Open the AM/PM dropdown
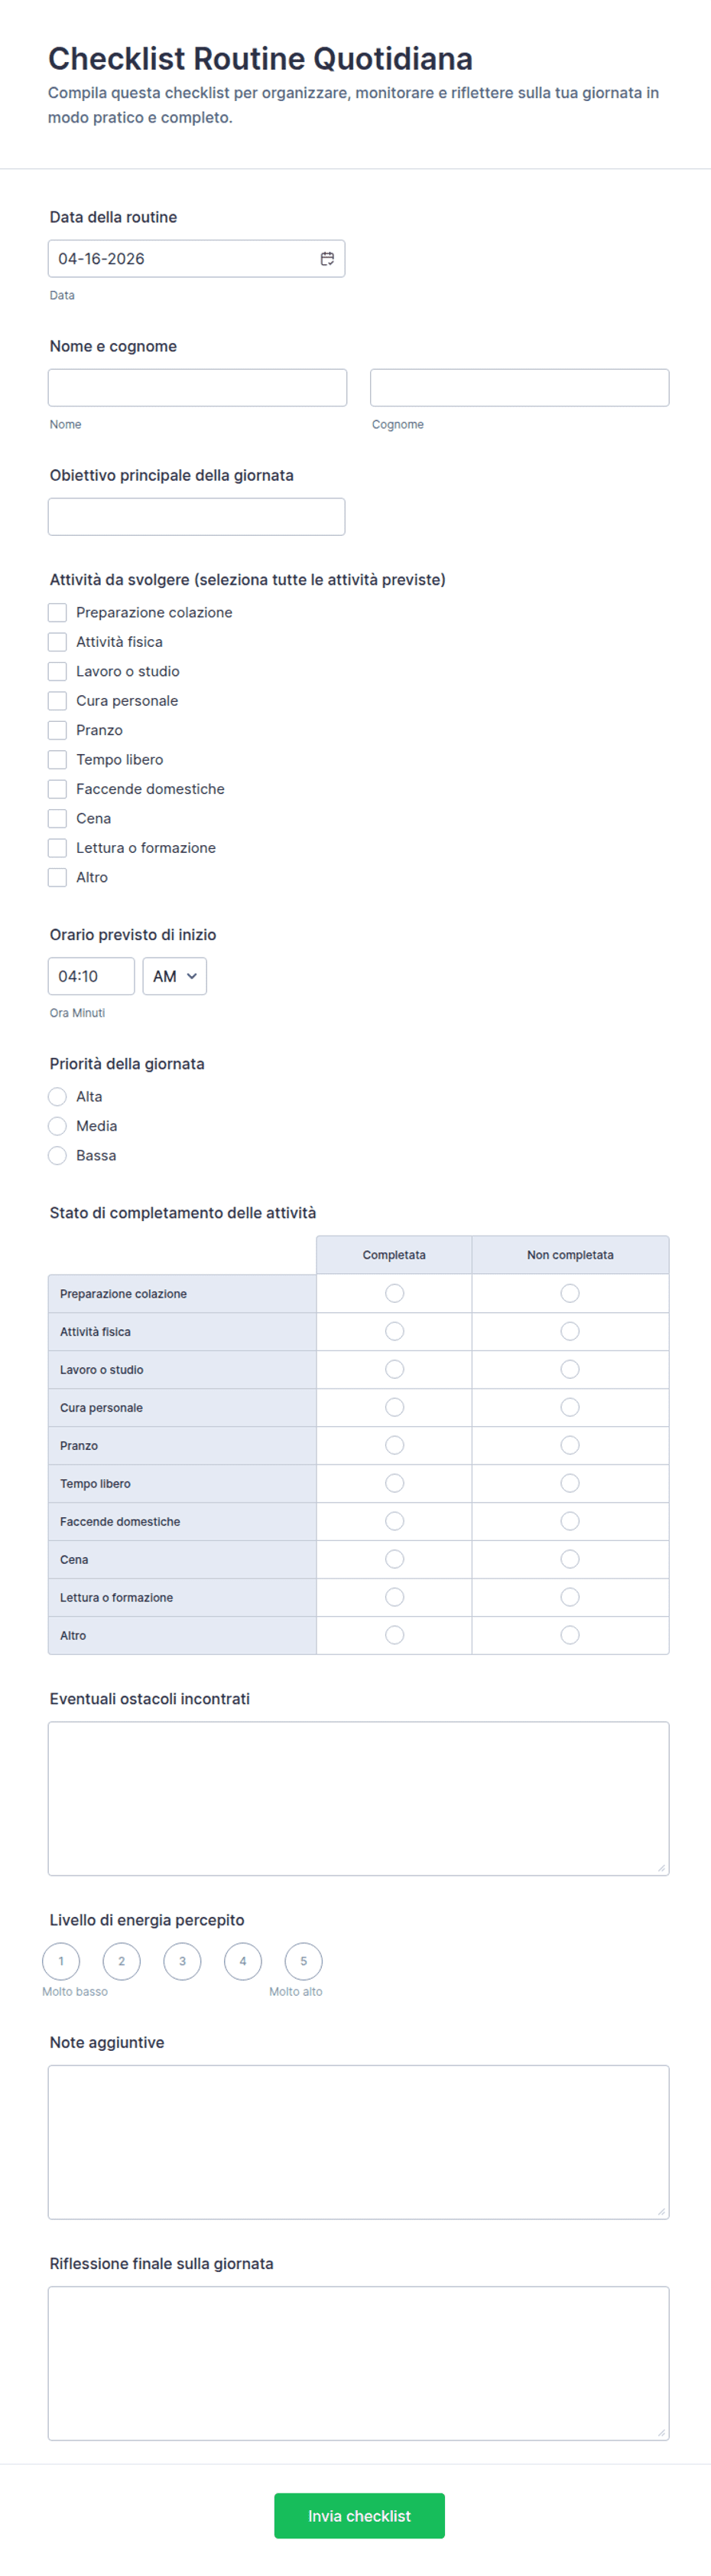 (x=175, y=976)
